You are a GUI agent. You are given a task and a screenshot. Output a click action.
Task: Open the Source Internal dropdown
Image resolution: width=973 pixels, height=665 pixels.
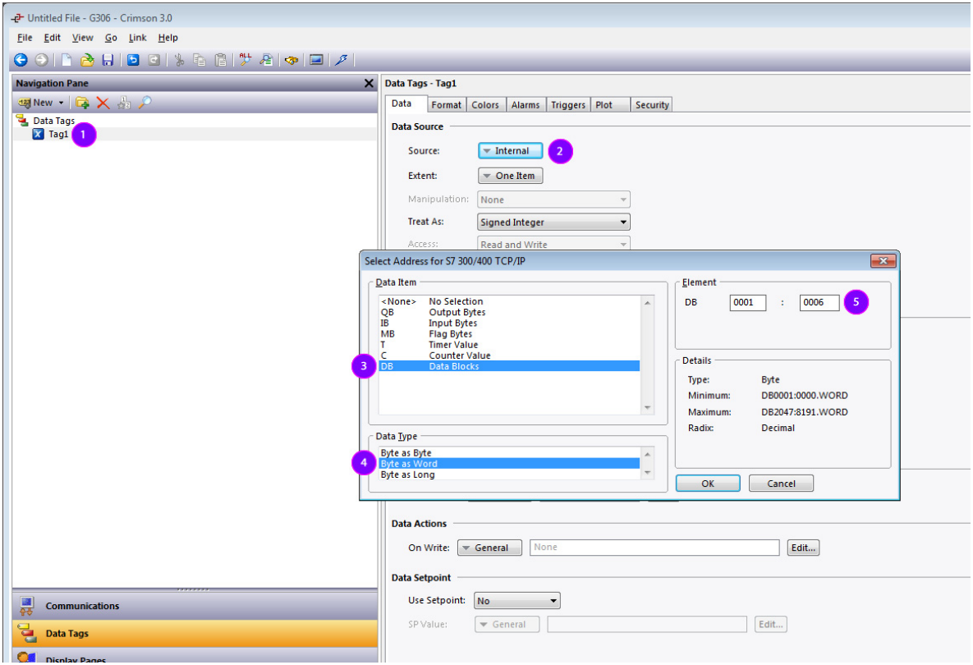tap(510, 151)
